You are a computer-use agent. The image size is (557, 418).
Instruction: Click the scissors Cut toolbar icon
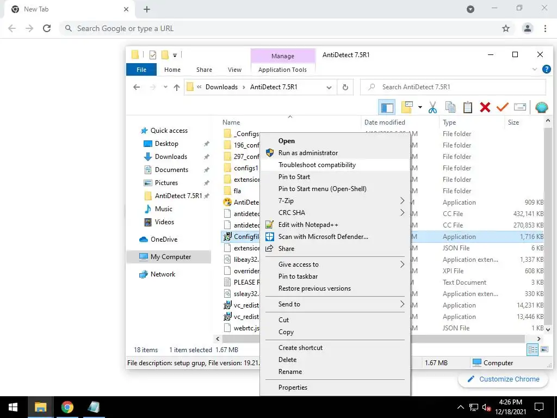click(432, 107)
